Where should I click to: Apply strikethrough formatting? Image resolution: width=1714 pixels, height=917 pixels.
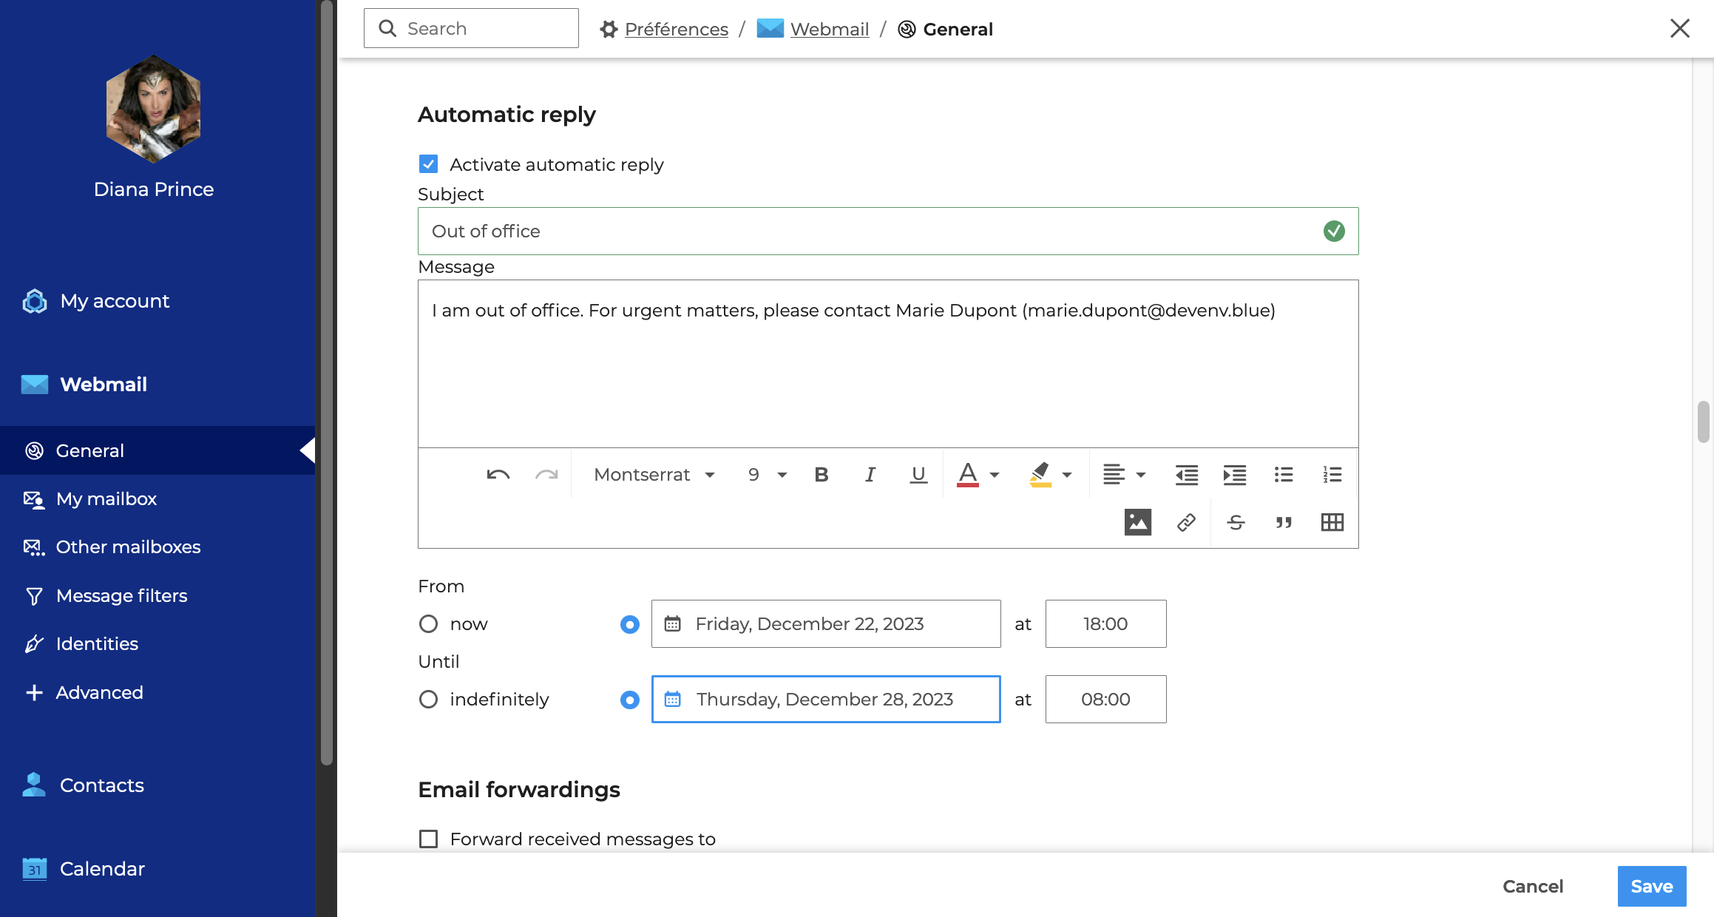tap(1236, 523)
